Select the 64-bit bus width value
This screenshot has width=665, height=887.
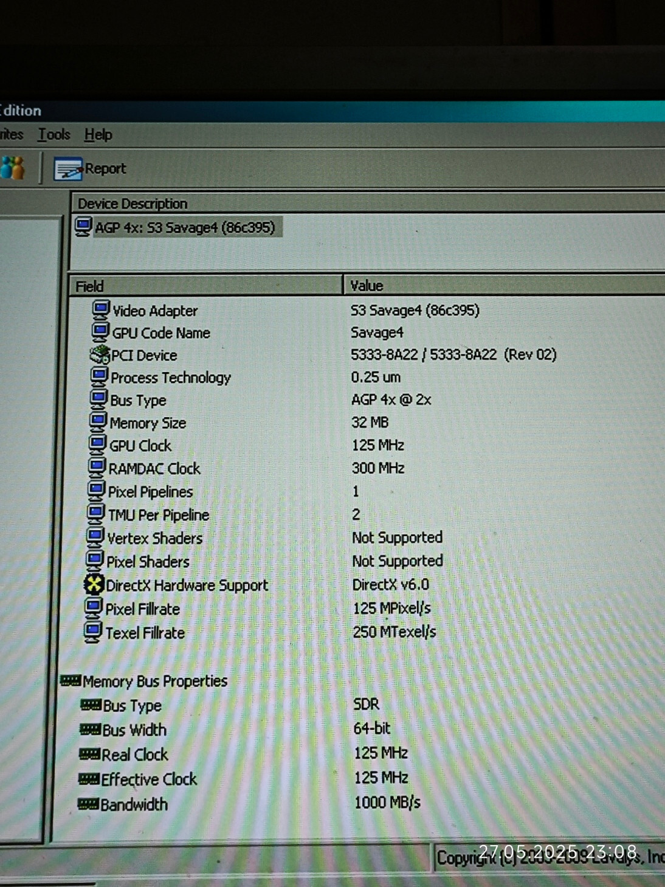click(x=372, y=728)
